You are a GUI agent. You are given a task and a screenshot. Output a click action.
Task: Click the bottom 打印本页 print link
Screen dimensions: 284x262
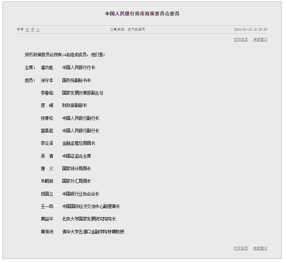[241, 248]
